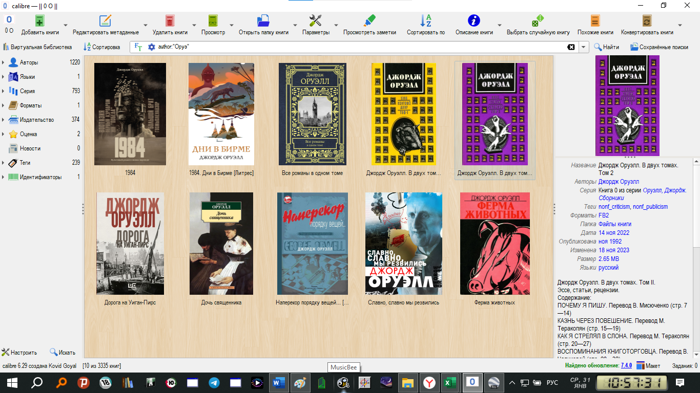Expand the Авторы category arrow
Image resolution: width=700 pixels, height=393 pixels.
pyautogui.click(x=3, y=62)
